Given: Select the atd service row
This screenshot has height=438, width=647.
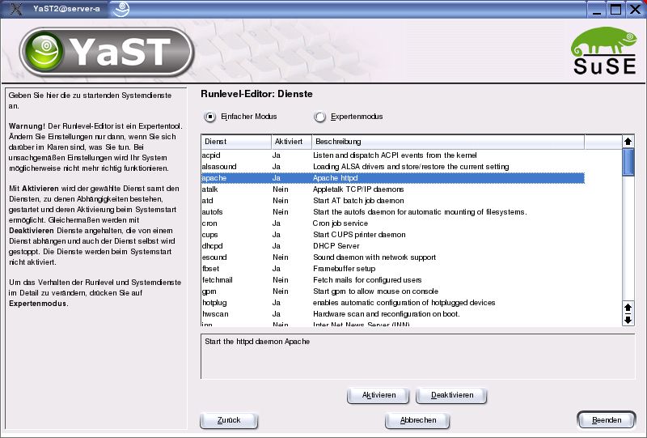Looking at the screenshot, I should [392, 201].
